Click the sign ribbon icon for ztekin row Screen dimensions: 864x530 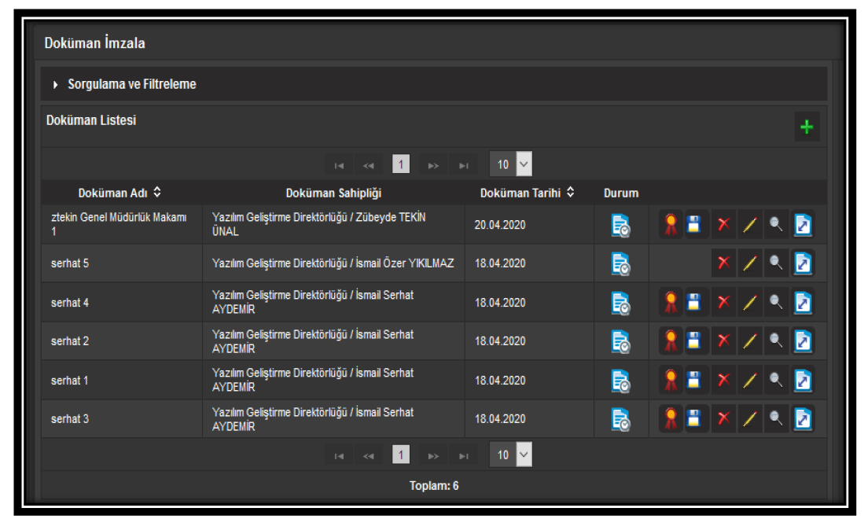click(671, 226)
